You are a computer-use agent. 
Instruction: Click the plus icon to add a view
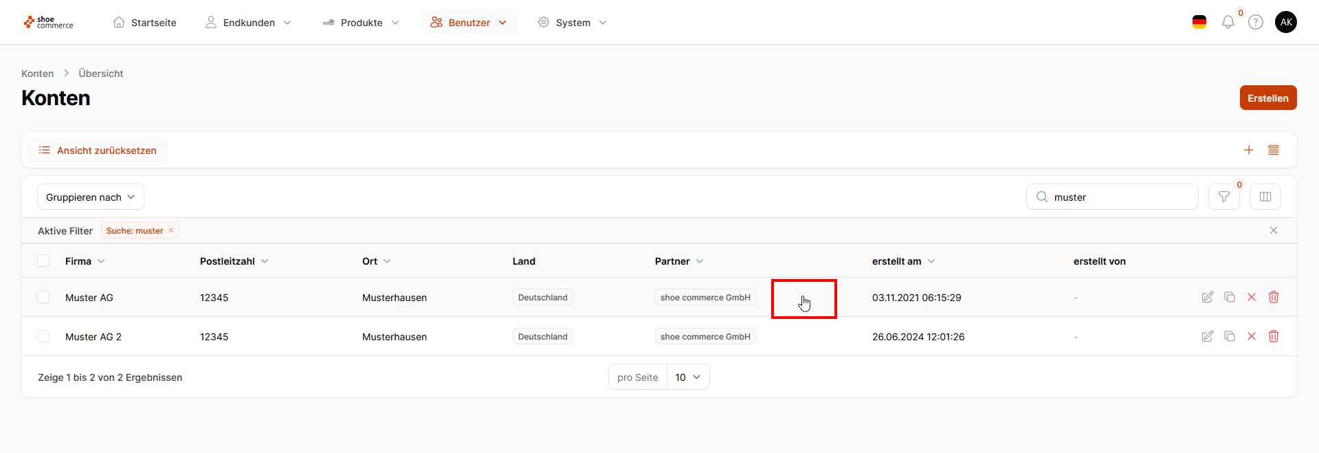coord(1248,150)
